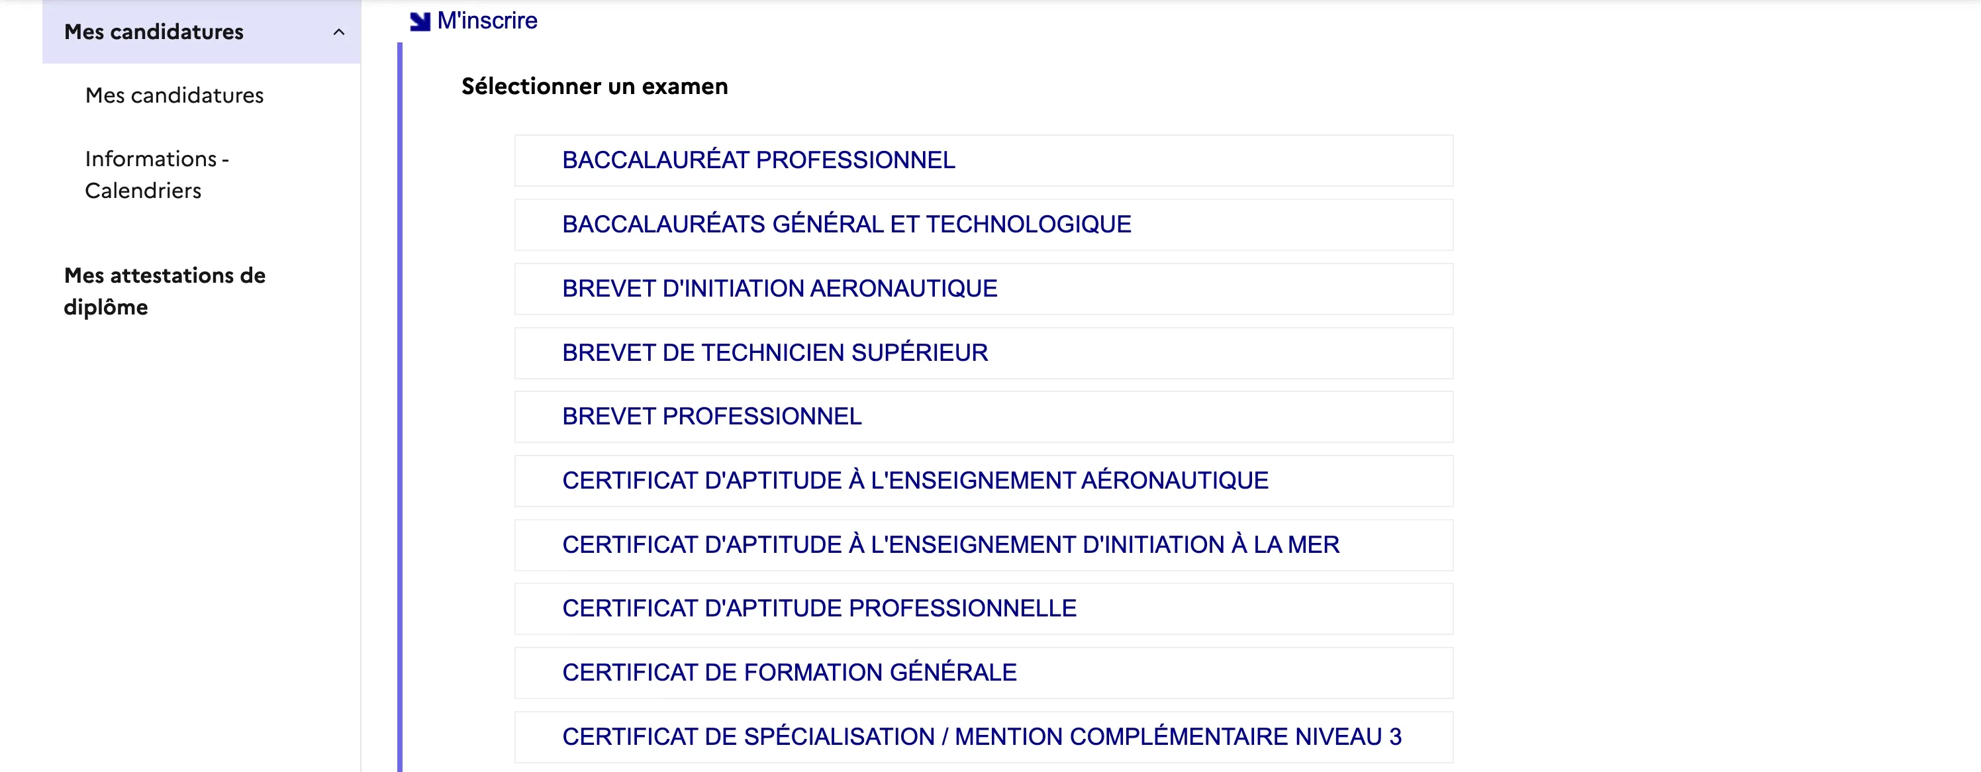The width and height of the screenshot is (1981, 772).
Task: Choose Certificat de Spécialisation / Mention Complémentaire Niveau 3
Action: 981,737
